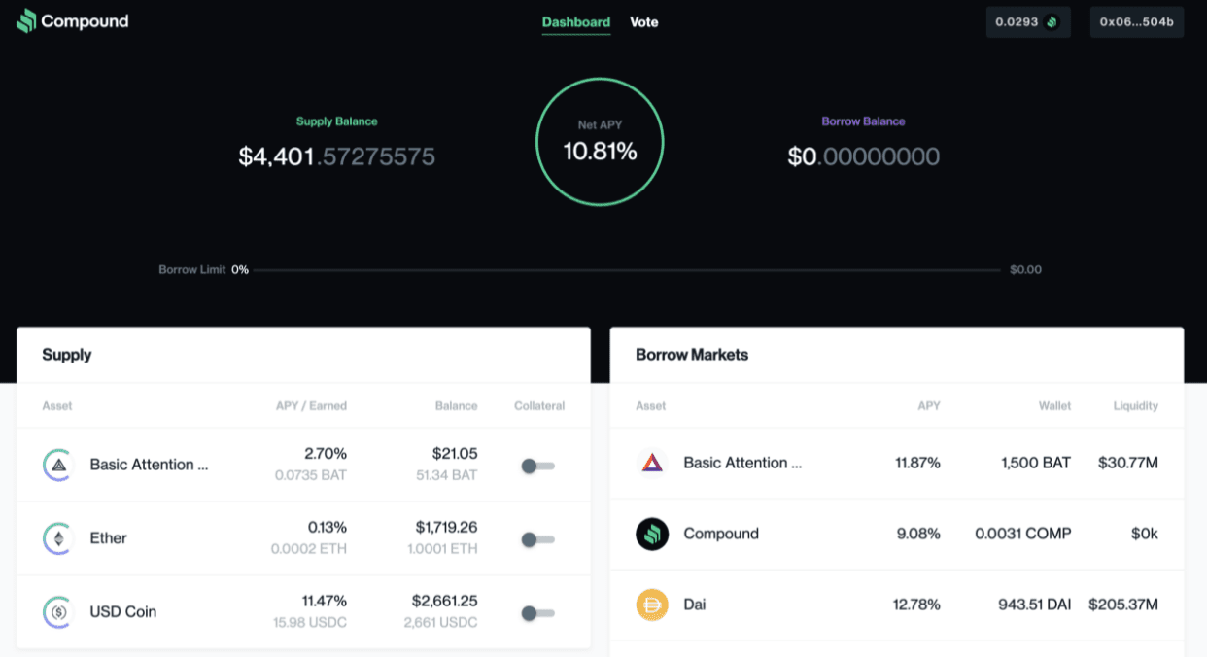Click the 0.0031 COMP wallet amount
This screenshot has width=1207, height=657.
pyautogui.click(x=1023, y=534)
